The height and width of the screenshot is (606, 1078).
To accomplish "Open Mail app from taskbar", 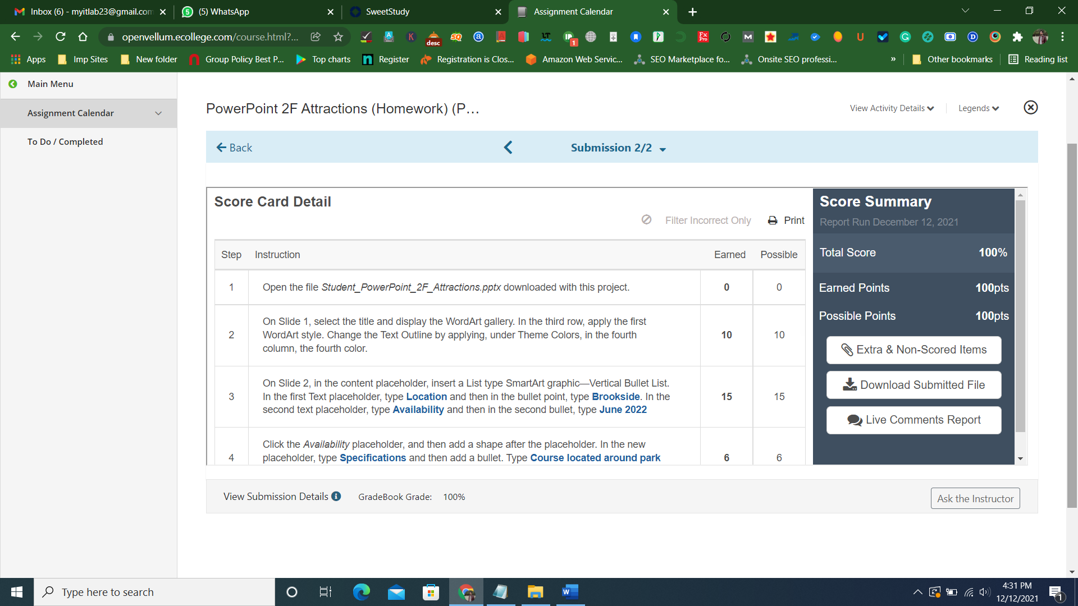I will (396, 592).
